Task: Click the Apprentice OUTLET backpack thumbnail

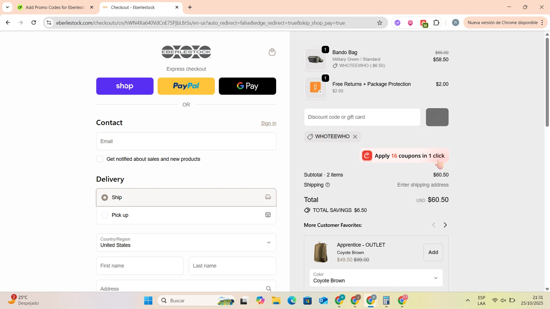Action: click(x=321, y=252)
